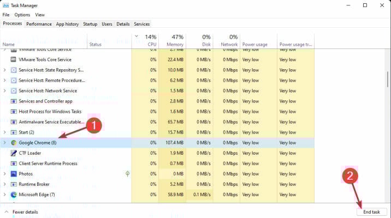Screen dimensions: 391x218
Task: Click the Client Server Runtime Process icon
Action: [14, 163]
